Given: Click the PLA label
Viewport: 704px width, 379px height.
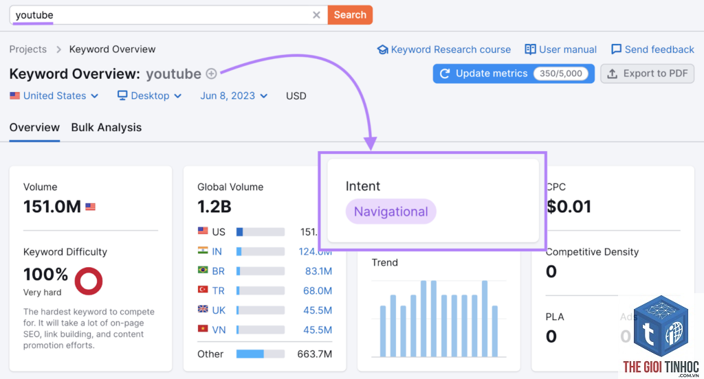Looking at the screenshot, I should tap(555, 317).
